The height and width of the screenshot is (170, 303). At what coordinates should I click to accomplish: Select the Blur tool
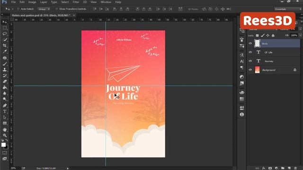pyautogui.click(x=5, y=93)
